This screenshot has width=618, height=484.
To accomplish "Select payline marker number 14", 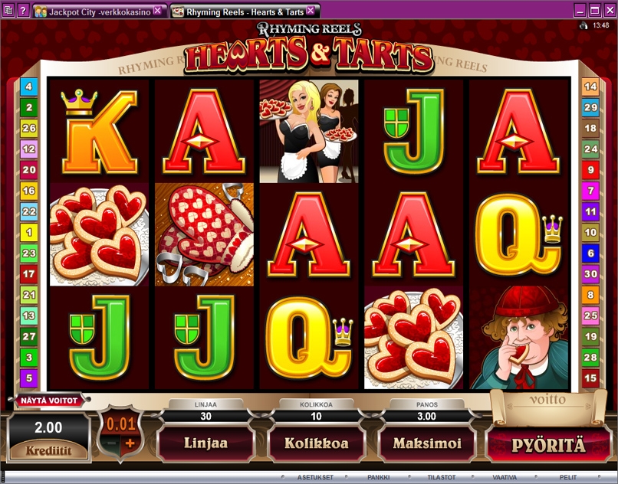I will tap(590, 87).
